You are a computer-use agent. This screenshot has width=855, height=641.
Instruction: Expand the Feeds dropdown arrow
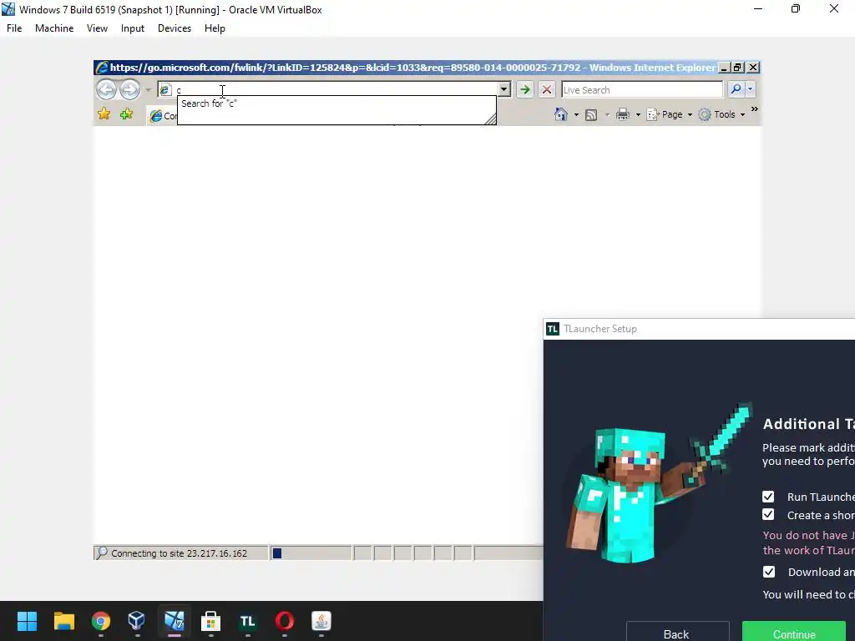pos(607,114)
